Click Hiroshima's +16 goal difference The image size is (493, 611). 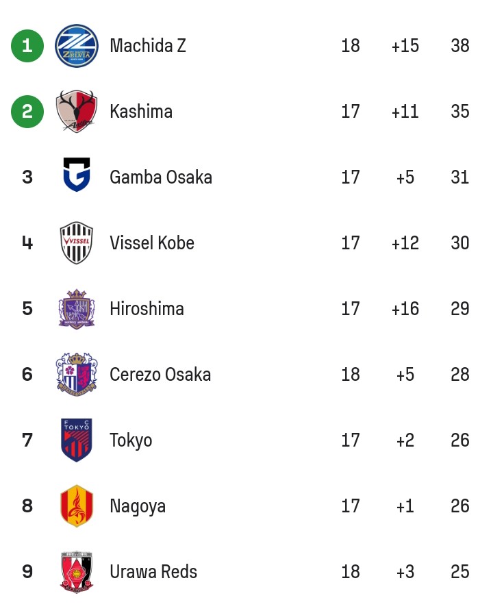[405, 309]
